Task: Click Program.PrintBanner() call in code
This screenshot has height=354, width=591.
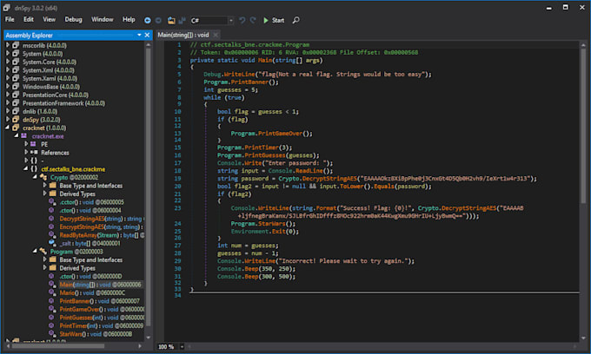Action: coord(241,82)
